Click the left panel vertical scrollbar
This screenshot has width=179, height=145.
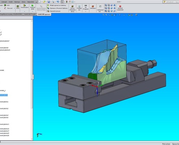tap(32, 79)
